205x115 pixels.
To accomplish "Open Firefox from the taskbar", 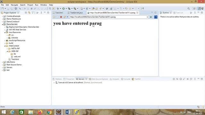I will coord(40,112).
